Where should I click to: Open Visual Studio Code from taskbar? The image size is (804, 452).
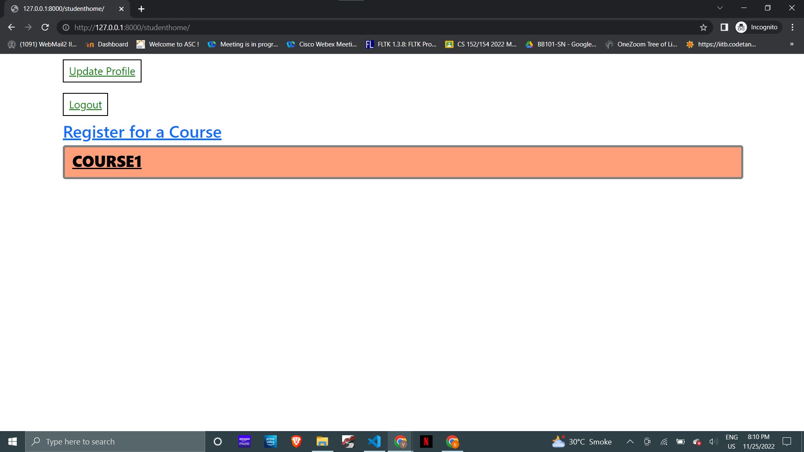tap(374, 442)
